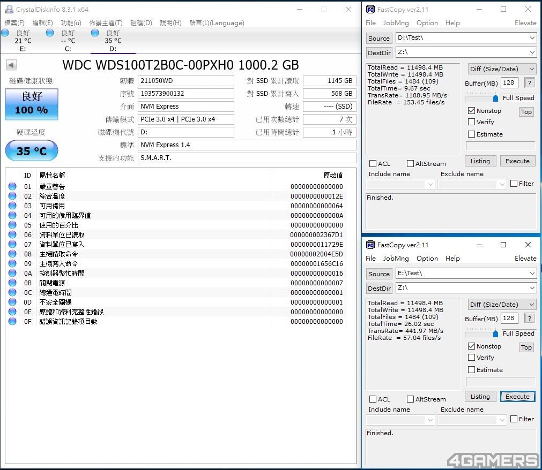542x470 pixels.
Task: Click Top button in top FastCopy
Action: [526, 112]
